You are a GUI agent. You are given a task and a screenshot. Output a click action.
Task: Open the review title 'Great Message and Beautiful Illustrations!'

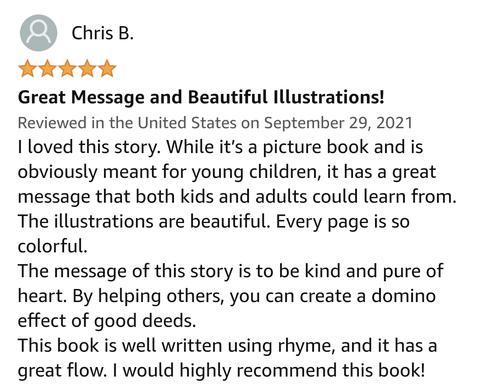tap(201, 97)
